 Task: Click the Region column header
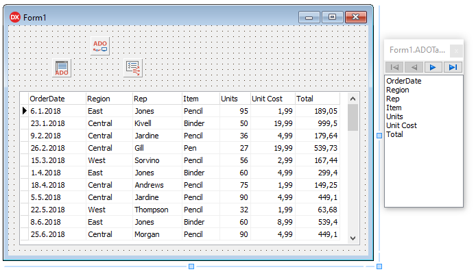click(109, 99)
